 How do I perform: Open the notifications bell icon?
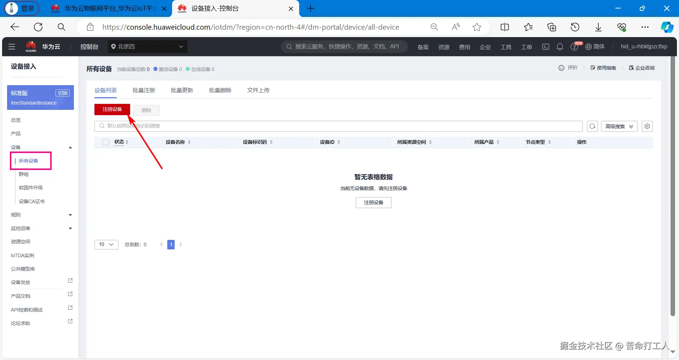click(560, 46)
